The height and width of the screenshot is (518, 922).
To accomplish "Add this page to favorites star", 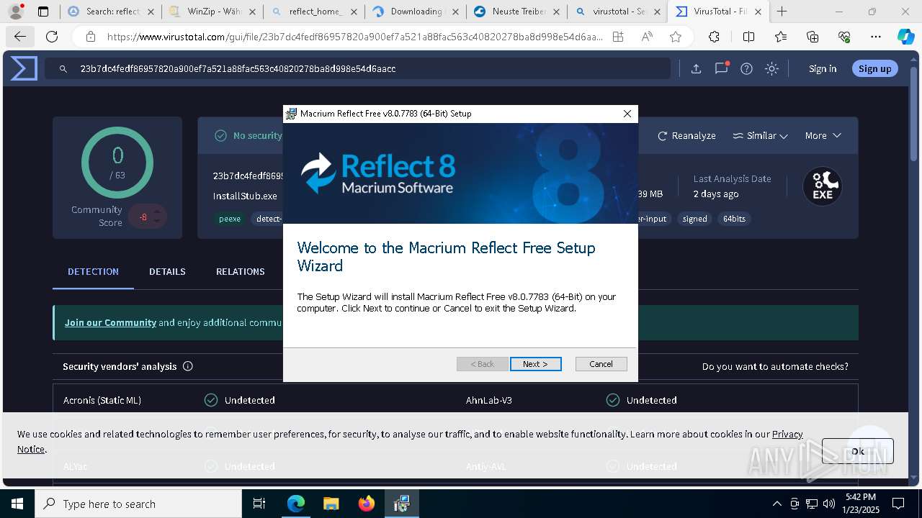I will pyautogui.click(x=675, y=37).
